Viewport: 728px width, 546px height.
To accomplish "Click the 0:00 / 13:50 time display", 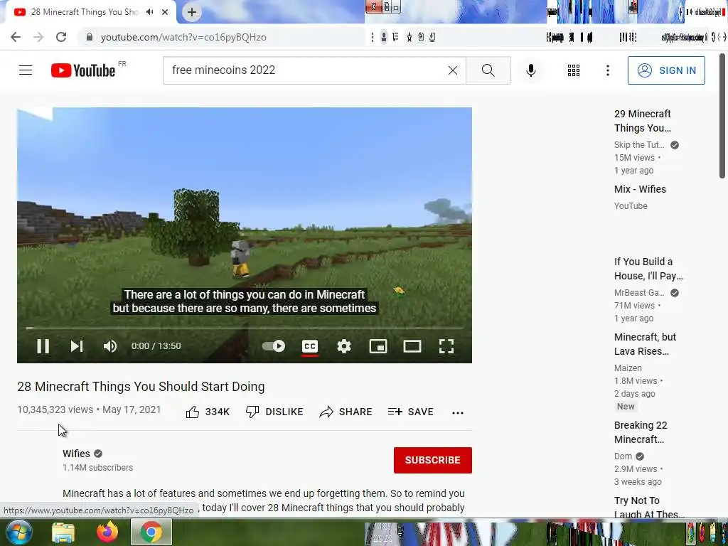I will (x=156, y=346).
